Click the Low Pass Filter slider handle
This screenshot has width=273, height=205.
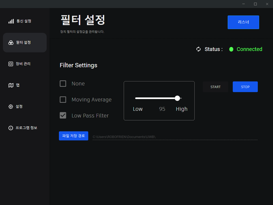[177, 98]
